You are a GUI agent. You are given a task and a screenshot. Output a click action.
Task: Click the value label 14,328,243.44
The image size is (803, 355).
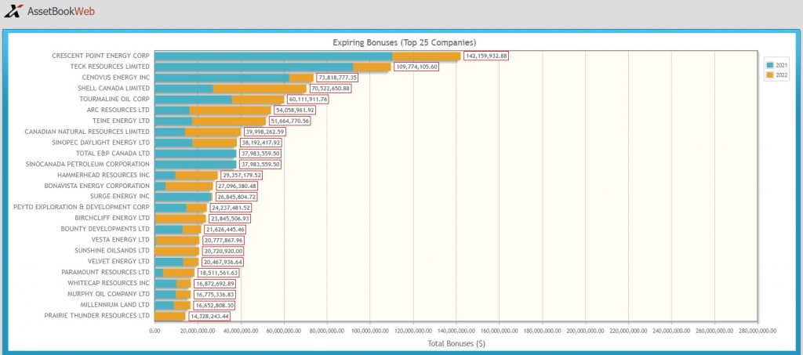point(209,316)
